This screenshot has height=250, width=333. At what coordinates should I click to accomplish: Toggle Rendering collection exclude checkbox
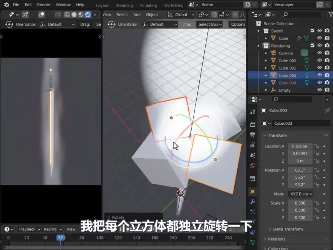pos(312,45)
